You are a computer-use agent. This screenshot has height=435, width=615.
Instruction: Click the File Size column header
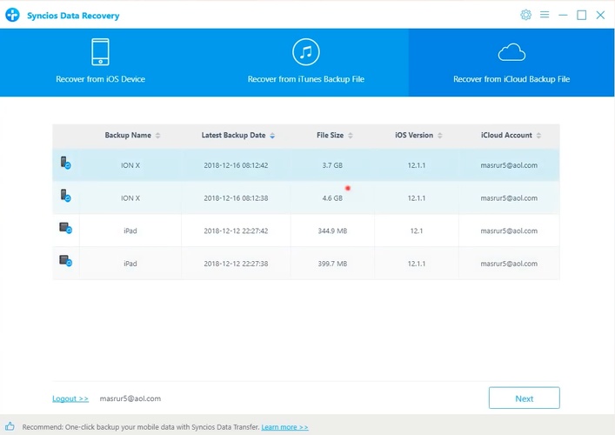[330, 136]
